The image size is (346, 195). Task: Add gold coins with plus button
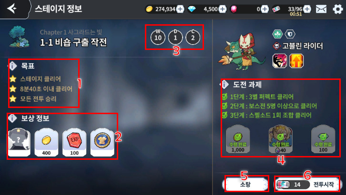(180, 9)
